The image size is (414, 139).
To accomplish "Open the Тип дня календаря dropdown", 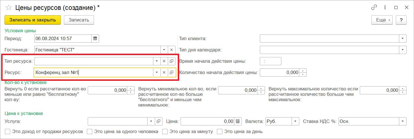I will 403,50.
